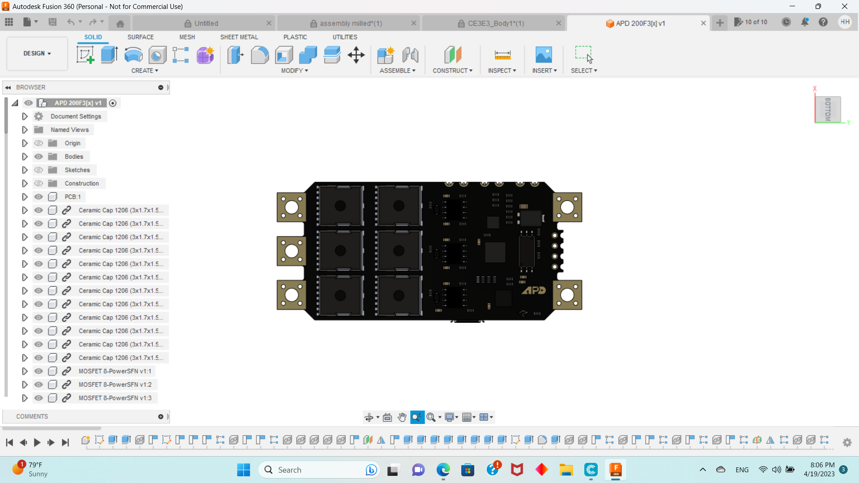Show the hidden Sketches folder
Screen dimensions: 859x483
coord(39,170)
